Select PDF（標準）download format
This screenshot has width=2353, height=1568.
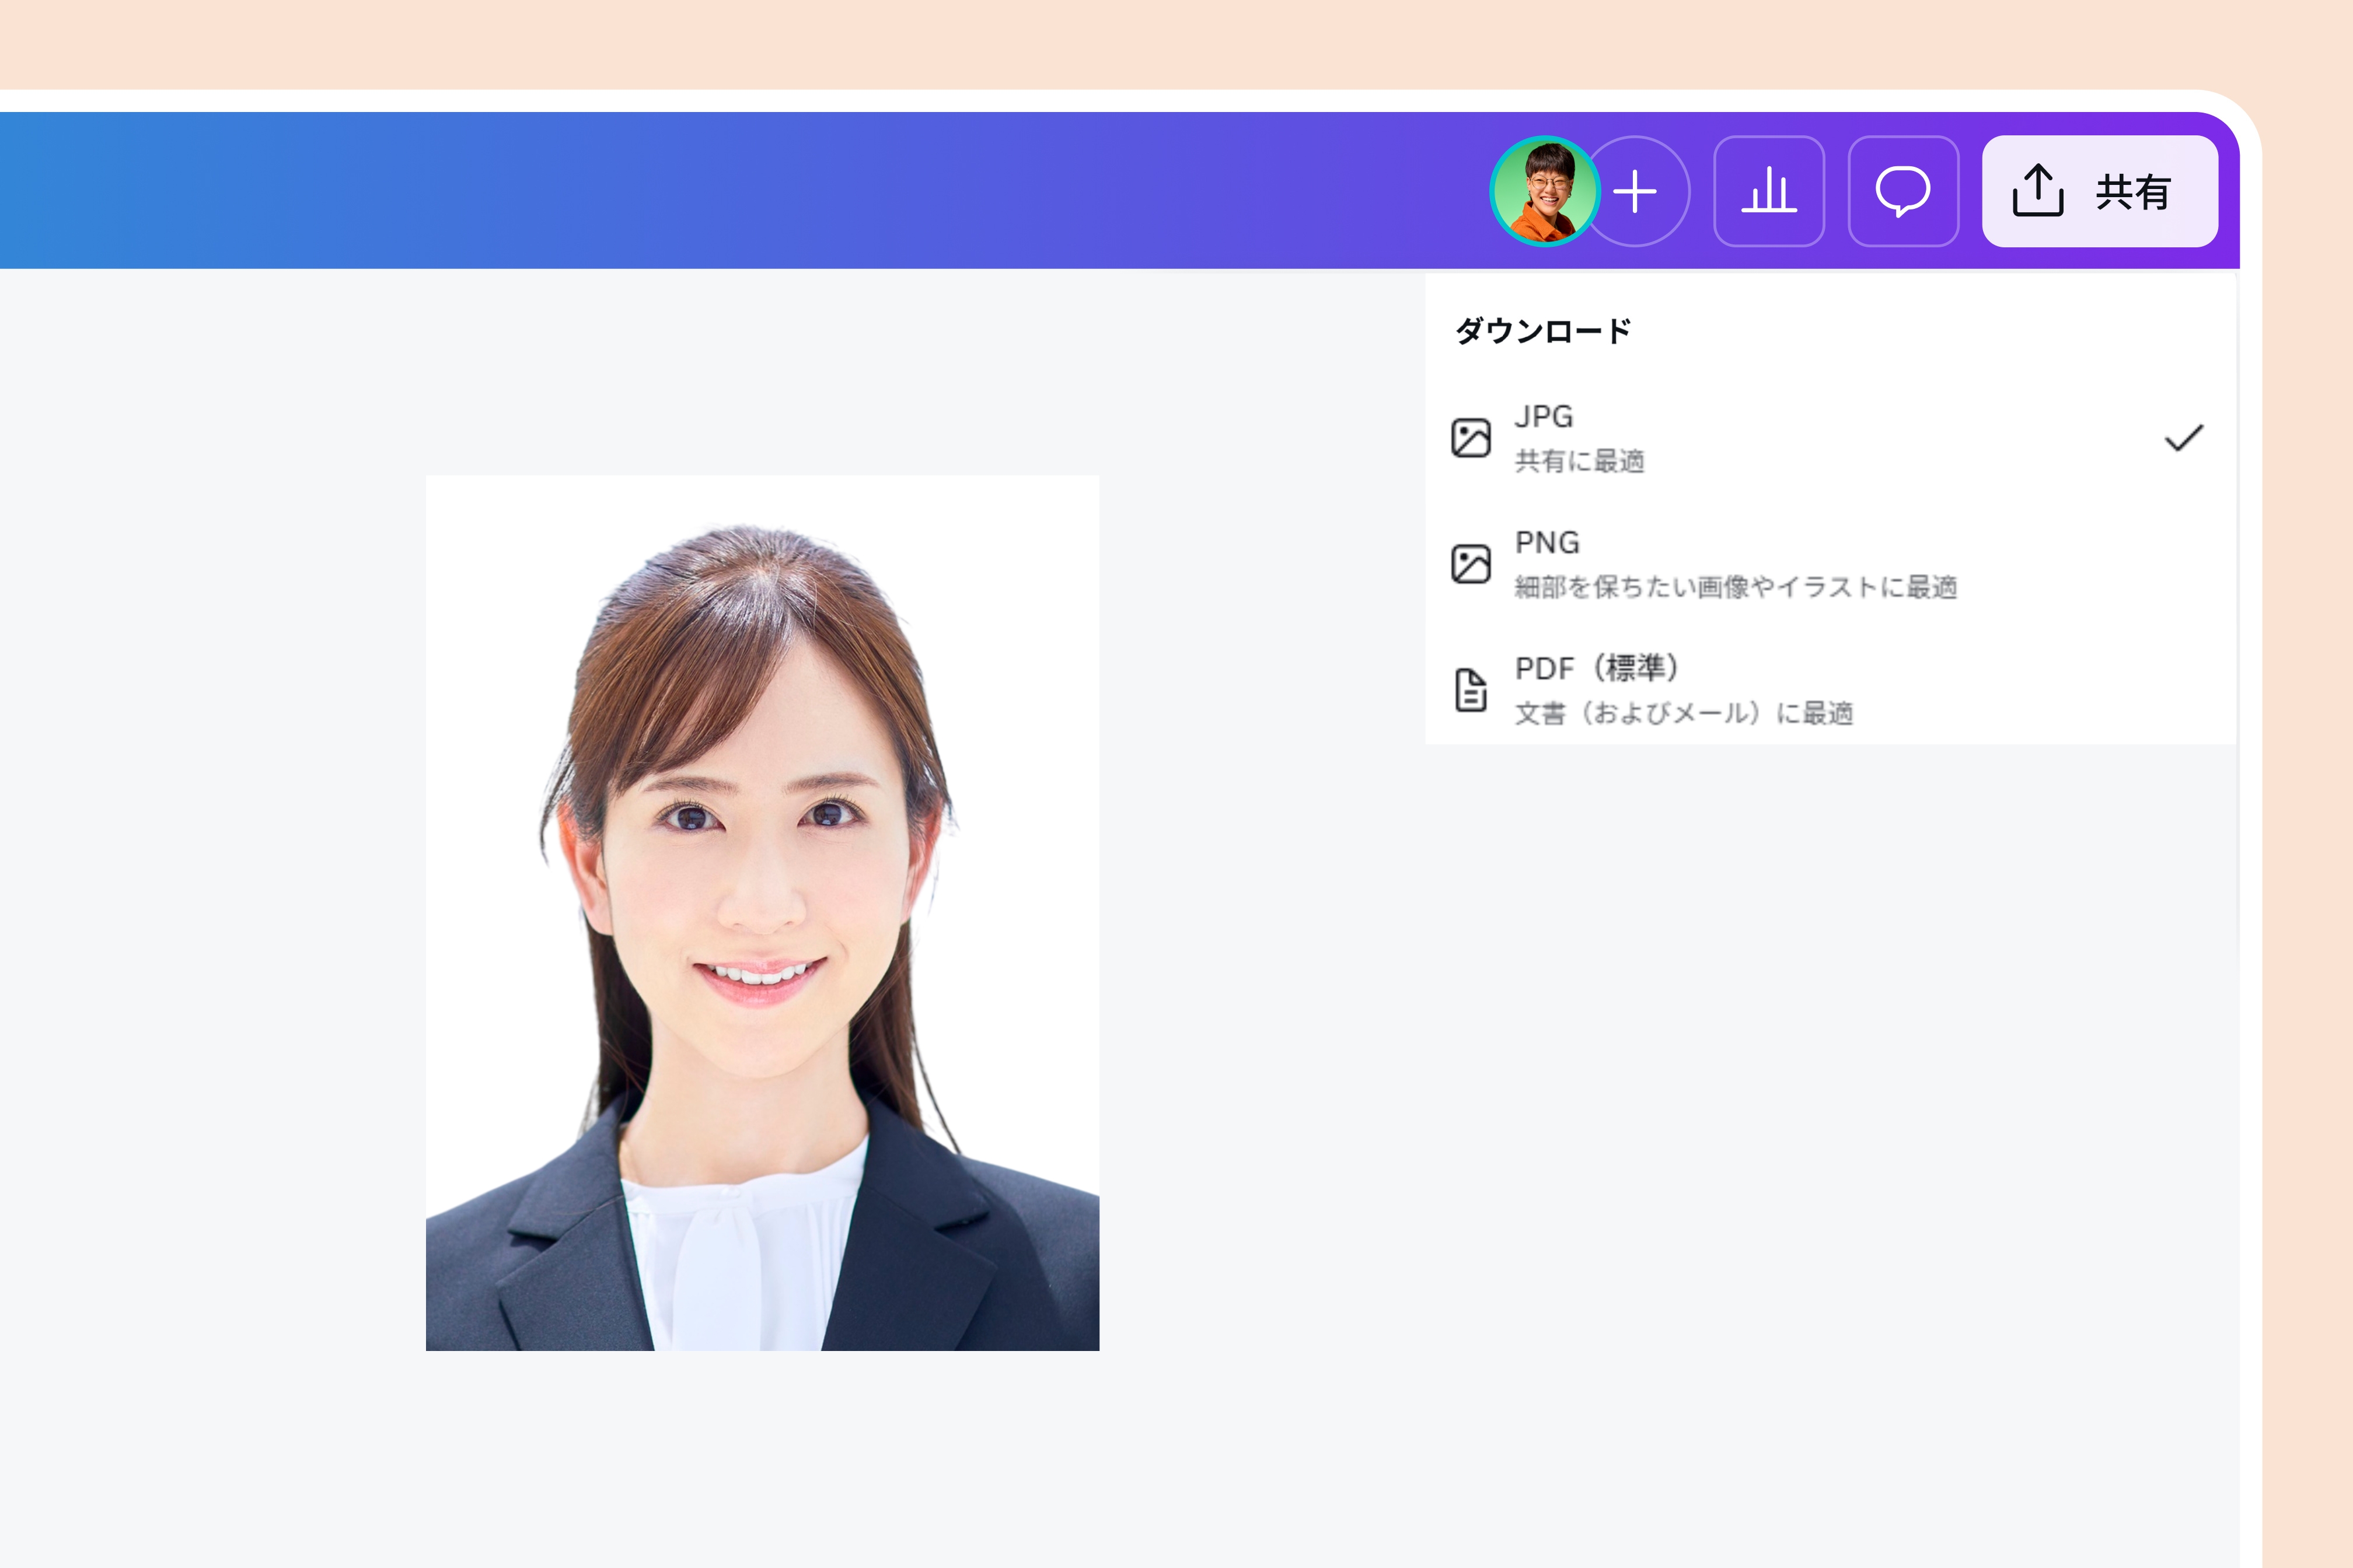click(1831, 689)
